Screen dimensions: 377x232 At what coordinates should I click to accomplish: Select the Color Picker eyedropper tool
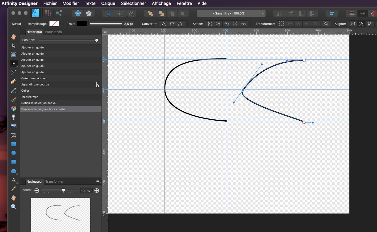coord(14,188)
